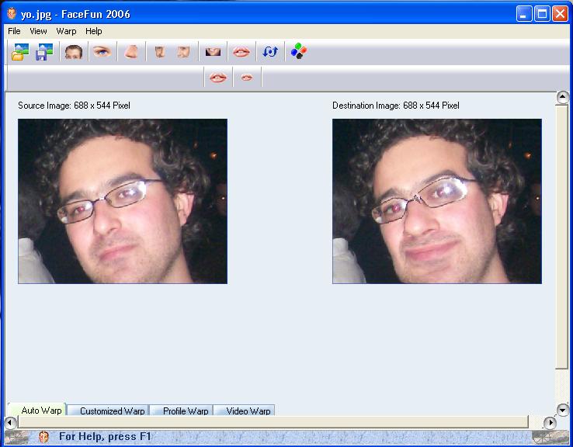
Task: Click the horizontal scrollbar thumb
Action: coord(273,422)
